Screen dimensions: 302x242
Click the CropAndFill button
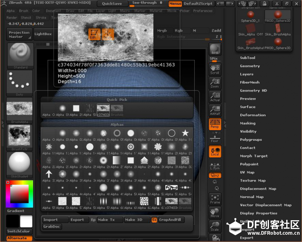point(171,220)
